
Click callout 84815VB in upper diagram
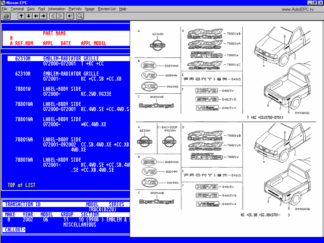[x=229, y=99]
